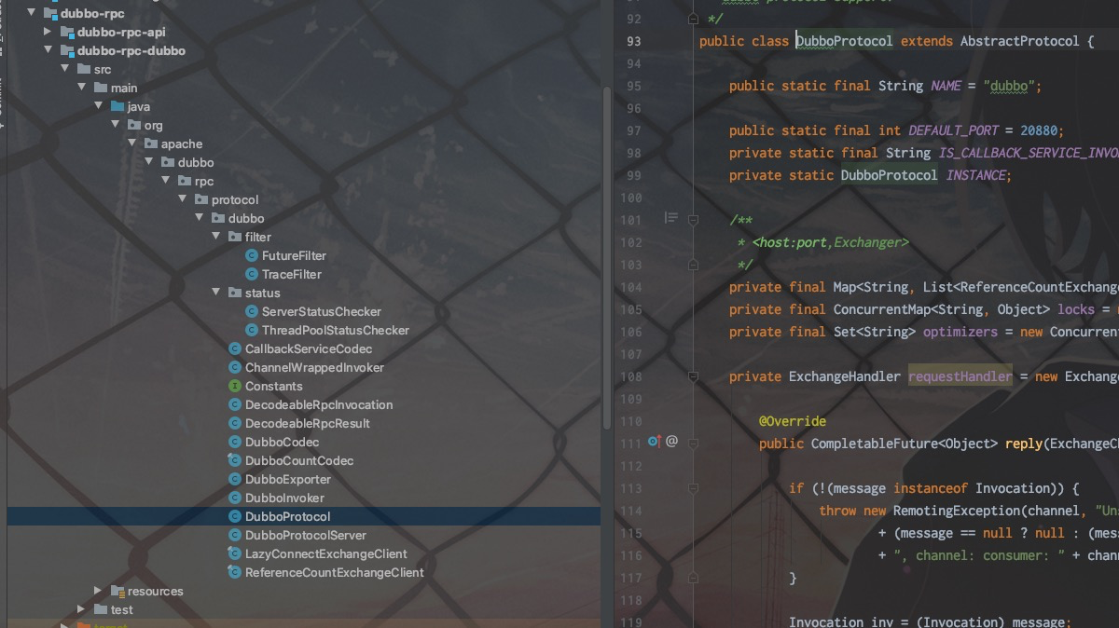This screenshot has height=628, width=1119.
Task: Click the CallbackServiceCodec class icon
Action: (235, 348)
